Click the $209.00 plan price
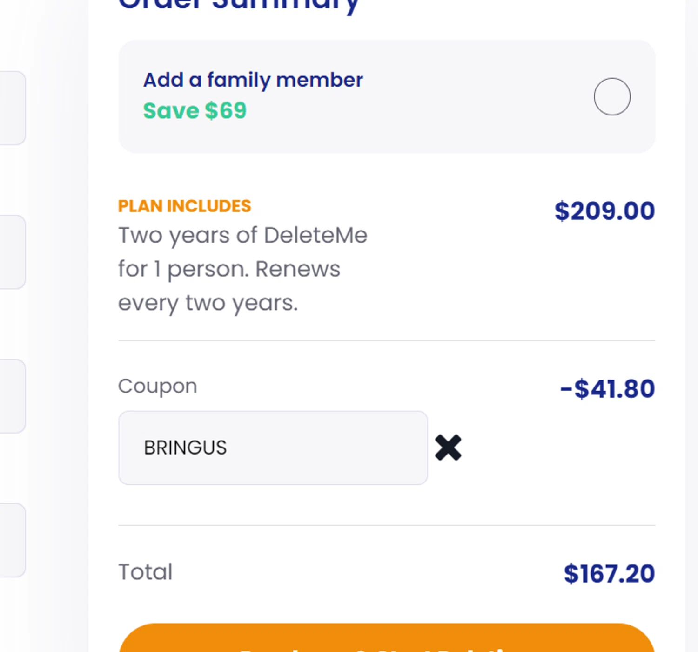The height and width of the screenshot is (652, 698). pos(604,211)
